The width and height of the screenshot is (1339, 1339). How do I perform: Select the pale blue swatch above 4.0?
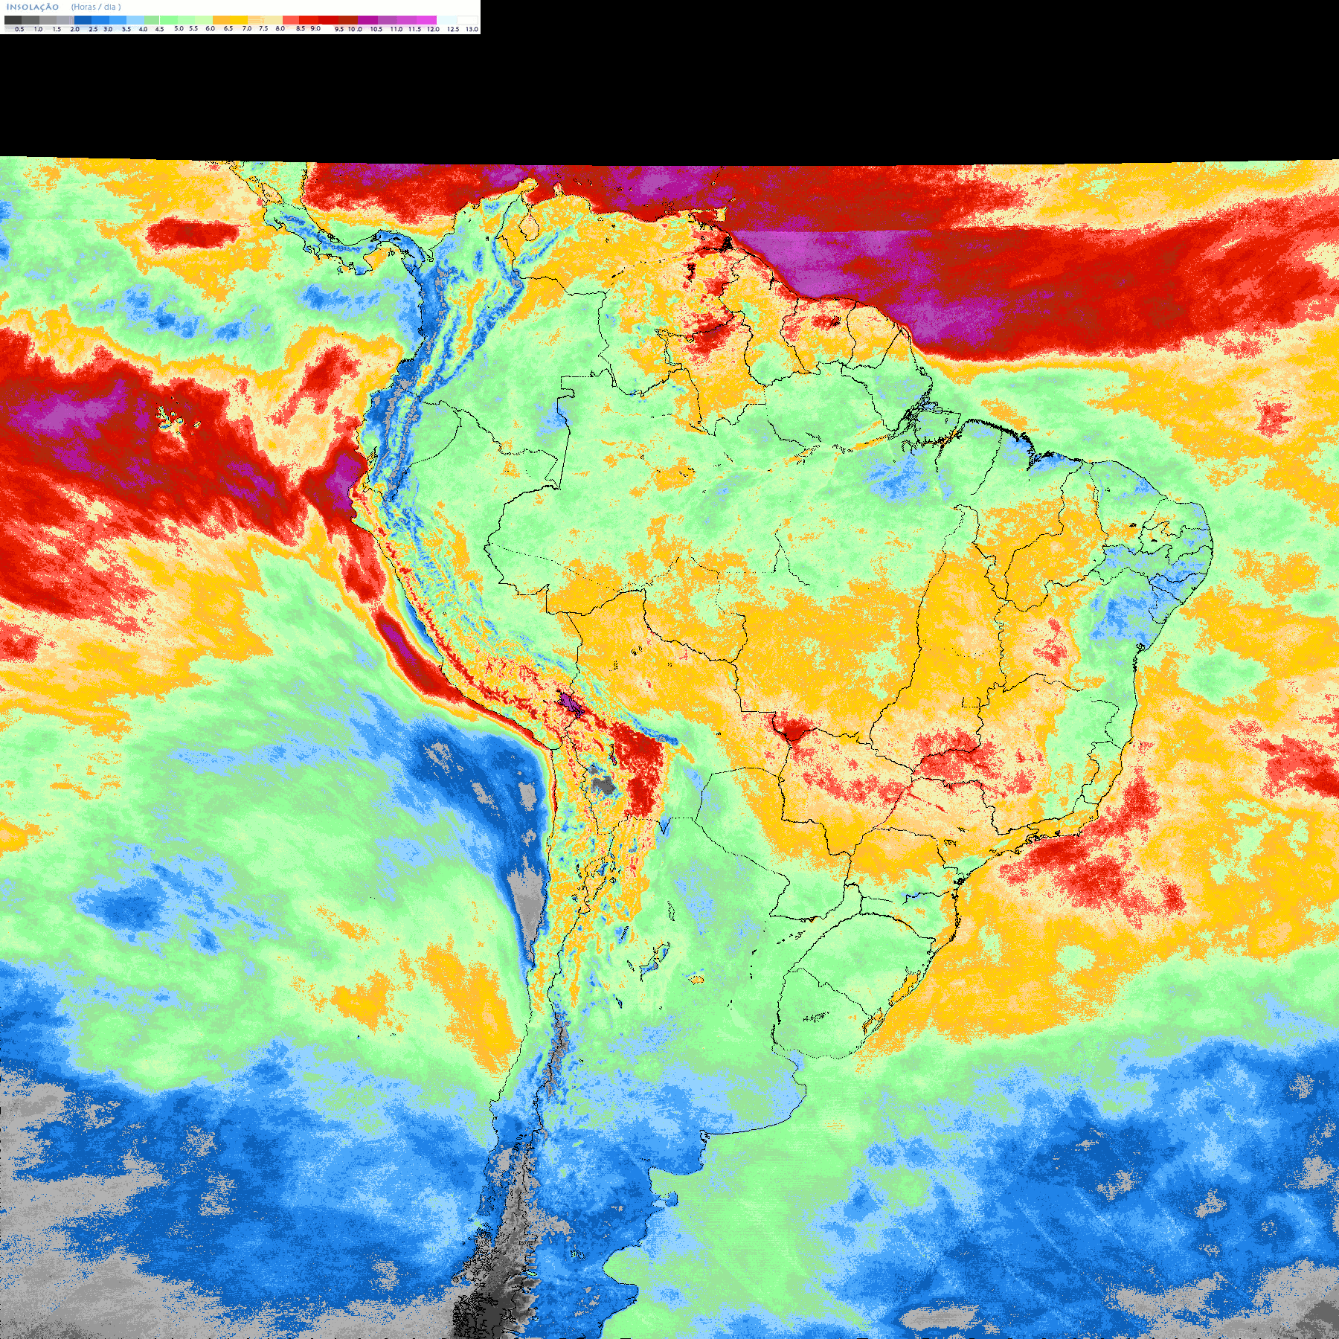pos(135,20)
